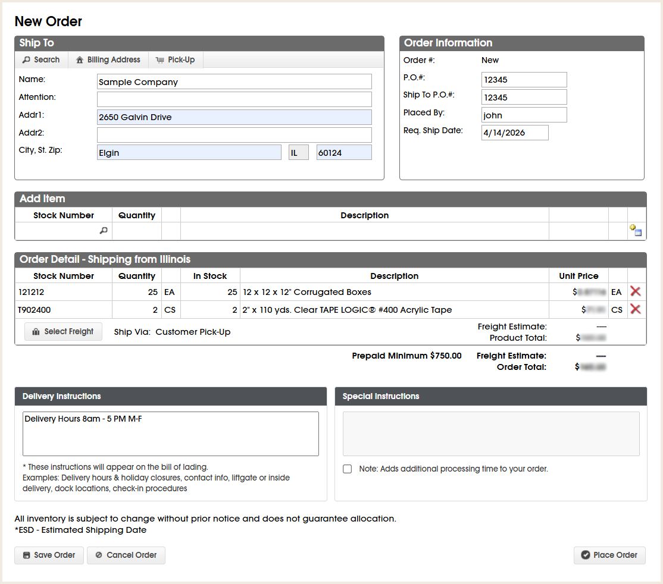Image resolution: width=663 pixels, height=584 pixels.
Task: Focus the Add Item Stock Number input
Action: tap(64, 231)
